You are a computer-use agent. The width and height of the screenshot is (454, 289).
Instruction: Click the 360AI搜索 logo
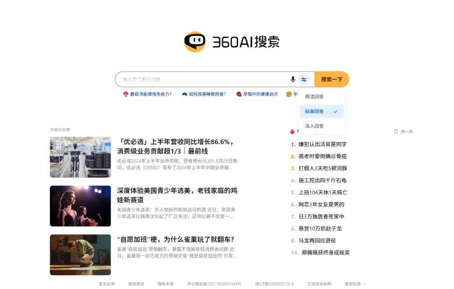click(232, 42)
